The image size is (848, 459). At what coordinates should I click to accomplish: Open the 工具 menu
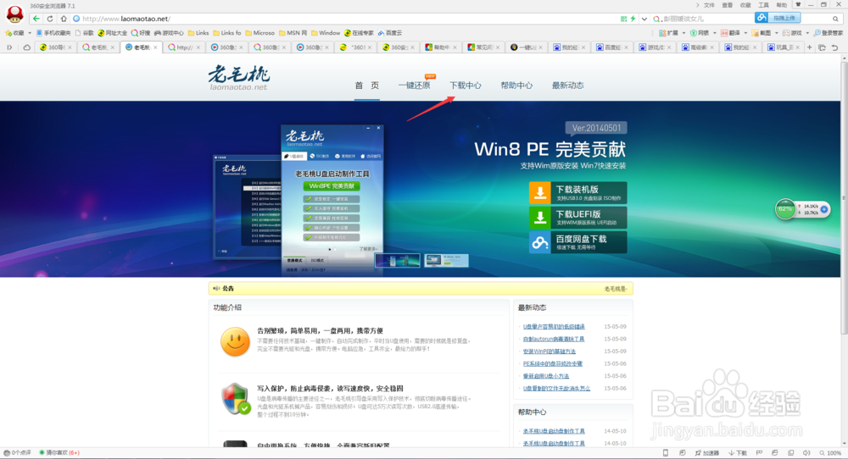click(763, 5)
